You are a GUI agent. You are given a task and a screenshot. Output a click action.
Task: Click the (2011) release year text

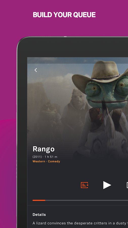(x=37, y=157)
